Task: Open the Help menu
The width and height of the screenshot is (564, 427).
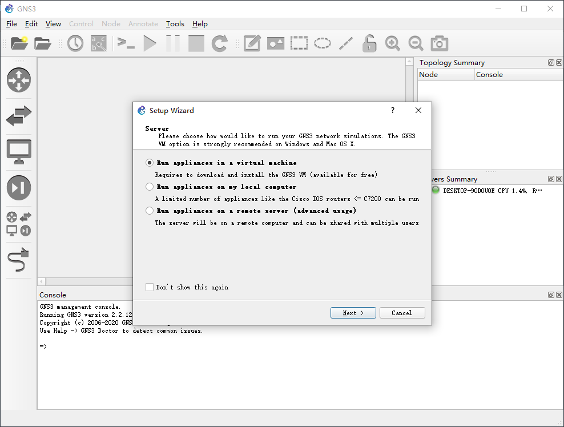Action: point(200,24)
